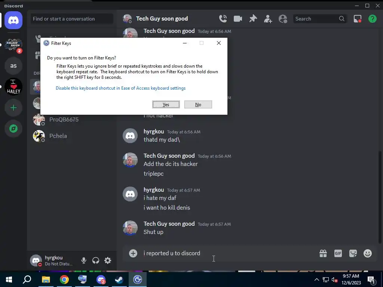Viewport: 383px width, 287px height.
Task: Open the ProQB6675 direct message
Action: coord(72,120)
